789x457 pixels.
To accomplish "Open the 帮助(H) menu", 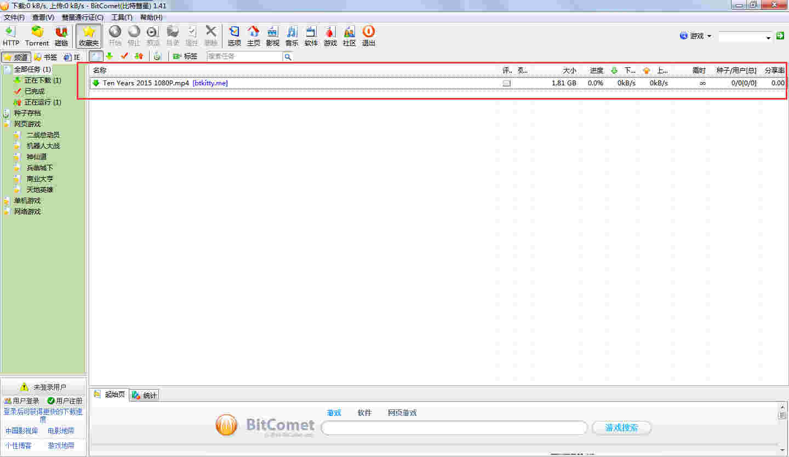I will click(151, 18).
